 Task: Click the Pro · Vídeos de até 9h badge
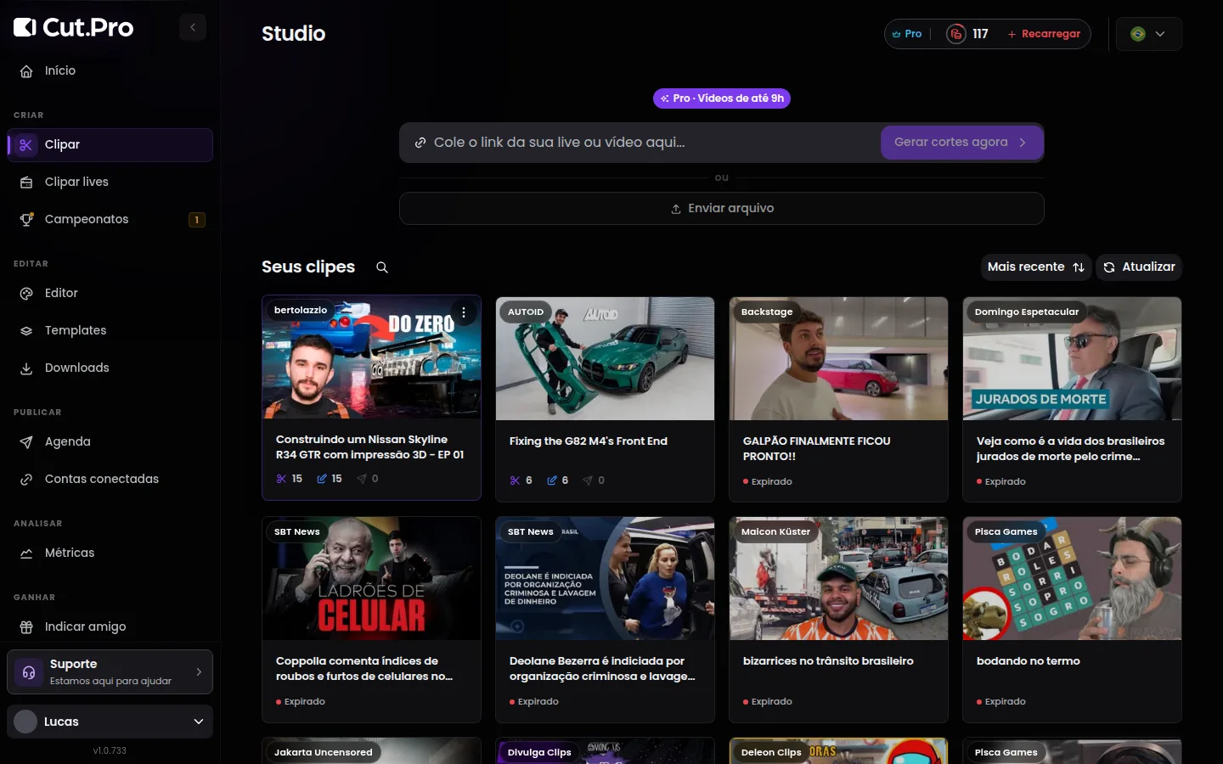point(722,98)
